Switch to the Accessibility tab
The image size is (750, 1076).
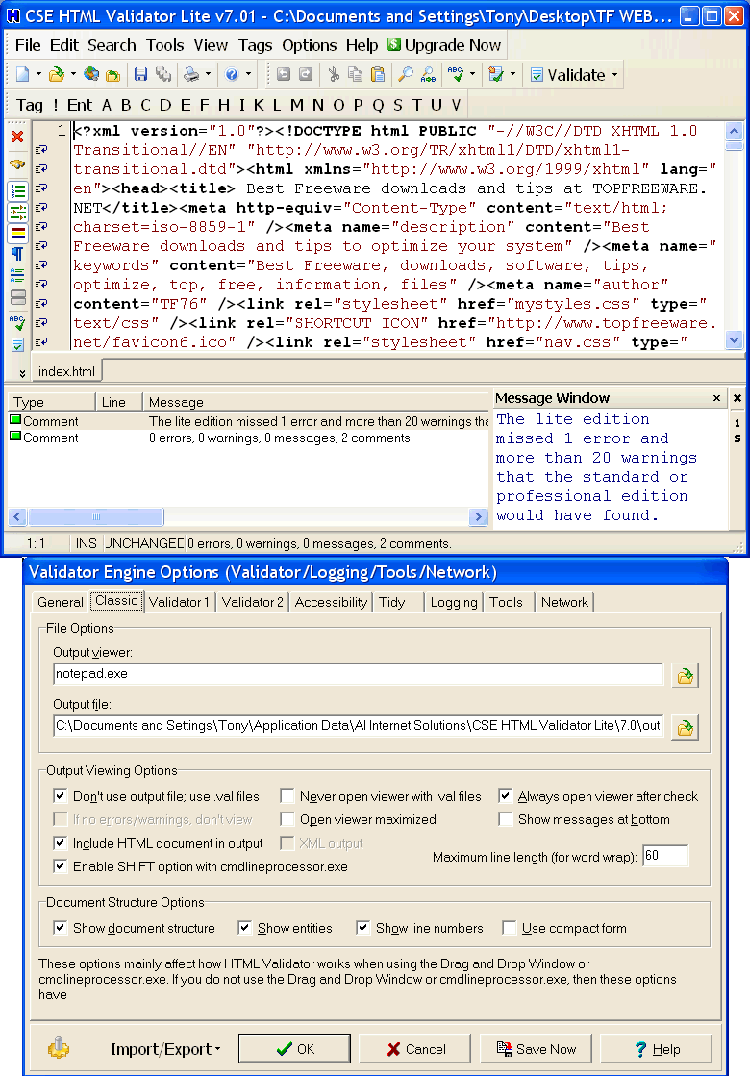coord(331,602)
